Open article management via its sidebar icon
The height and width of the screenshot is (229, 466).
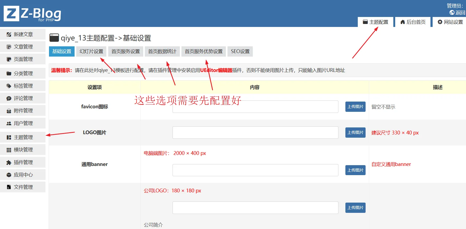coord(9,47)
